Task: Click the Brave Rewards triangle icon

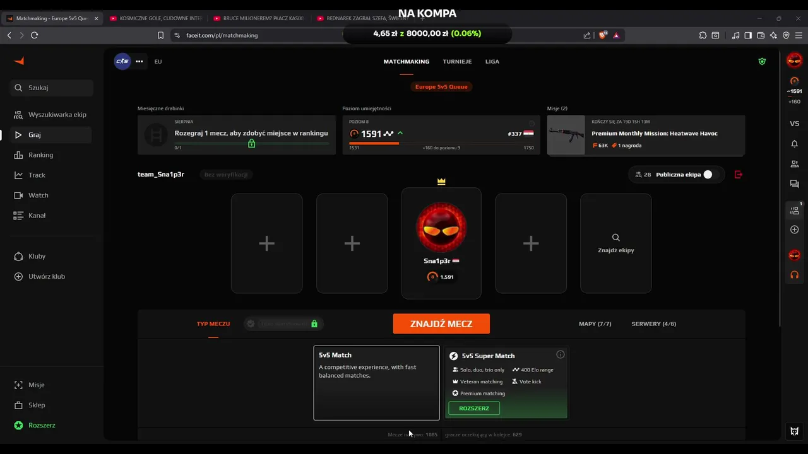Action: [x=616, y=35]
